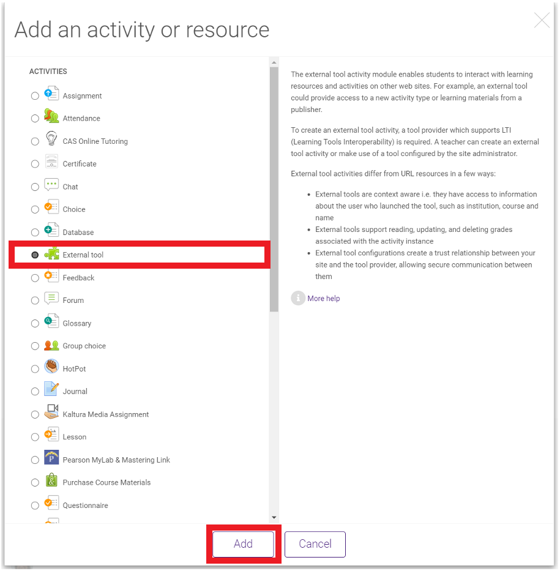This screenshot has width=560, height=571.
Task: Select the Choice radio button
Action: 35,209
